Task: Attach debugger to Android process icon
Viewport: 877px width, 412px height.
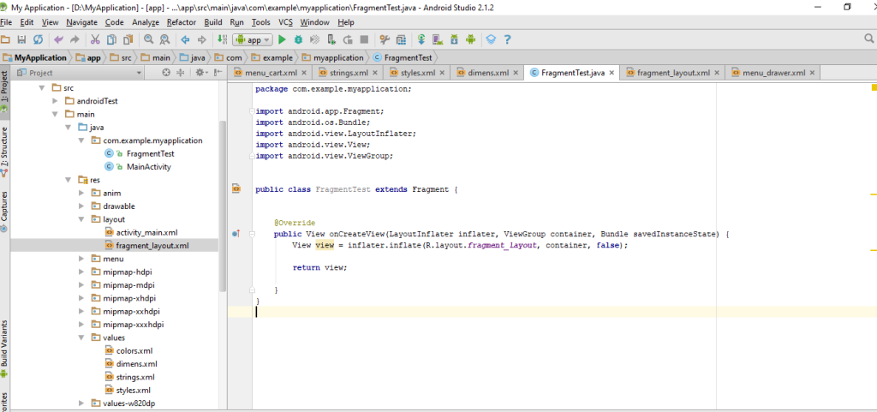Action: pyautogui.click(x=331, y=39)
